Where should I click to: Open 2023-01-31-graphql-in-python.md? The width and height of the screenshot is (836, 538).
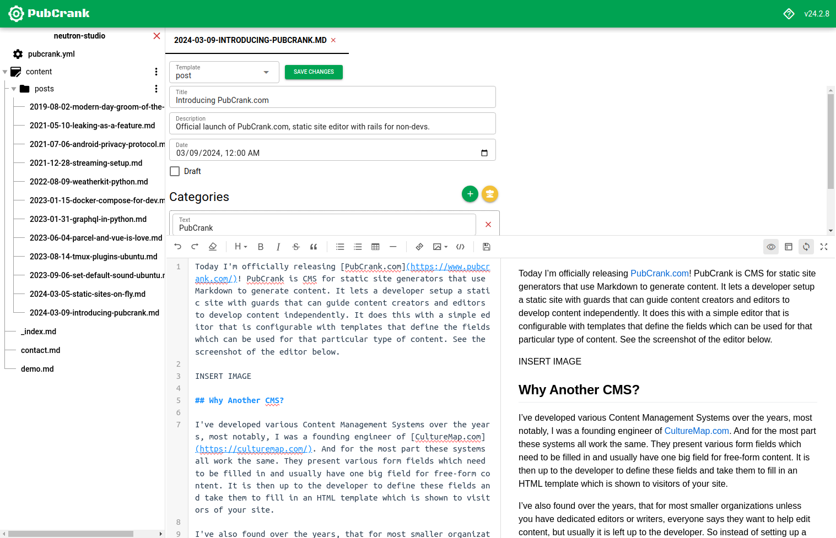88,219
